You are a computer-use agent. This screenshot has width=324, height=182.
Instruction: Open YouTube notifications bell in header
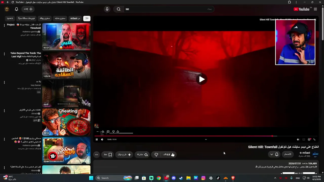coord(16,9)
